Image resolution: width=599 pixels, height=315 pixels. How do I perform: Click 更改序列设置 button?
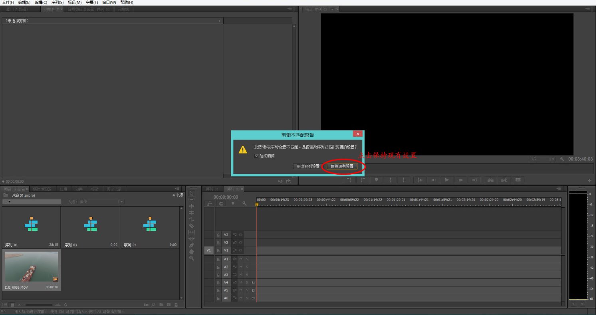pos(308,166)
